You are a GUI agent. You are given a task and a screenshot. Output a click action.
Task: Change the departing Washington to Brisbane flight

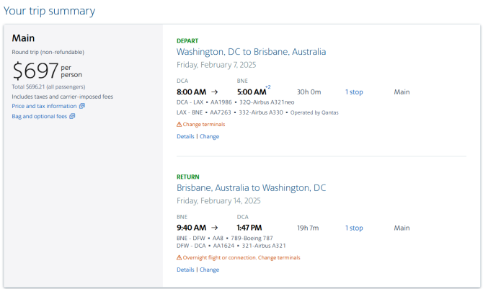click(x=210, y=136)
